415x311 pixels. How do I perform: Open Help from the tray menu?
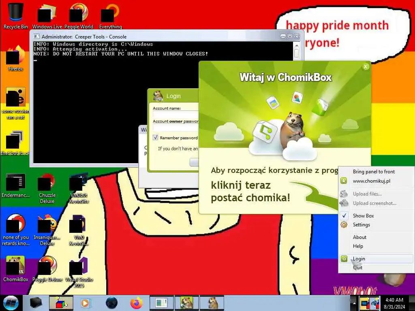pos(376,246)
